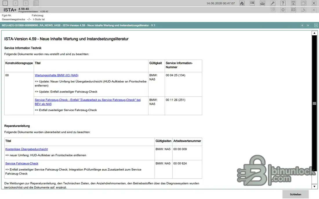Open session tab number 2
319x199 pixels.
tap(15, 3)
